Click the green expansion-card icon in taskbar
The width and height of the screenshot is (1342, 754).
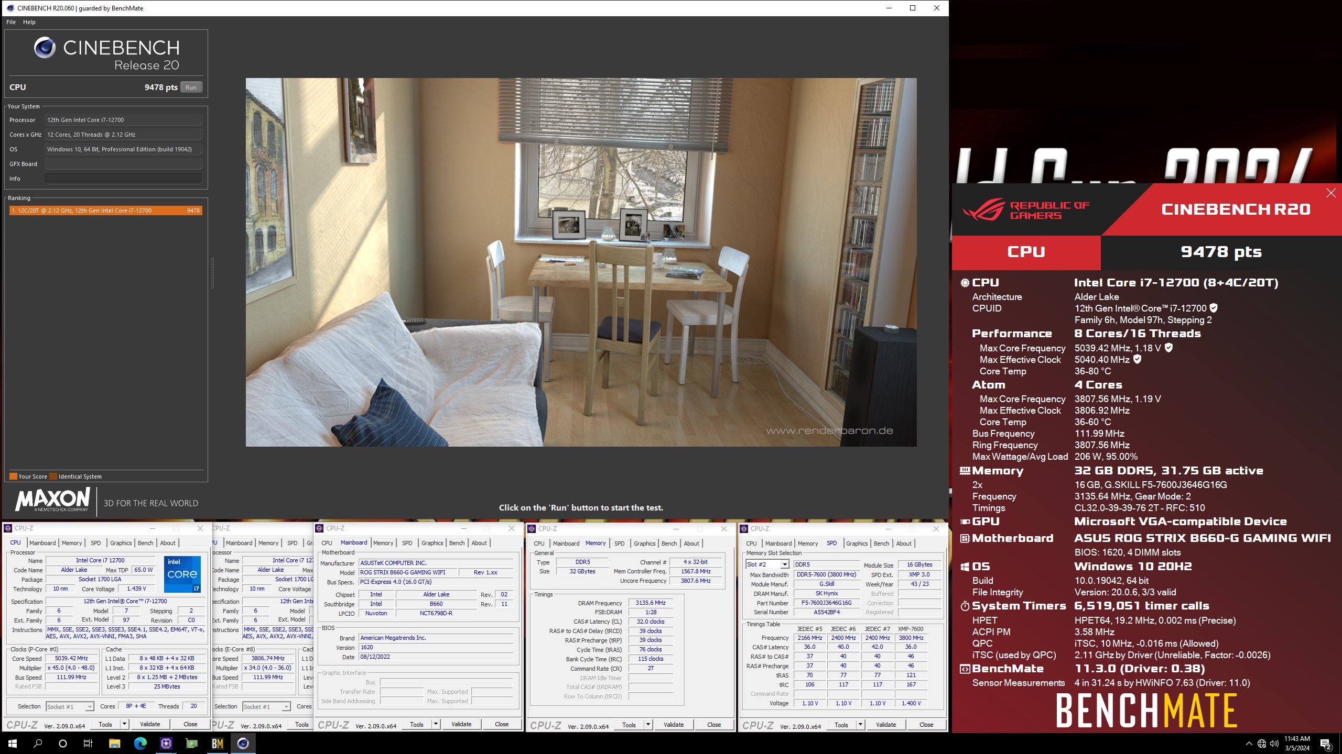[x=192, y=743]
